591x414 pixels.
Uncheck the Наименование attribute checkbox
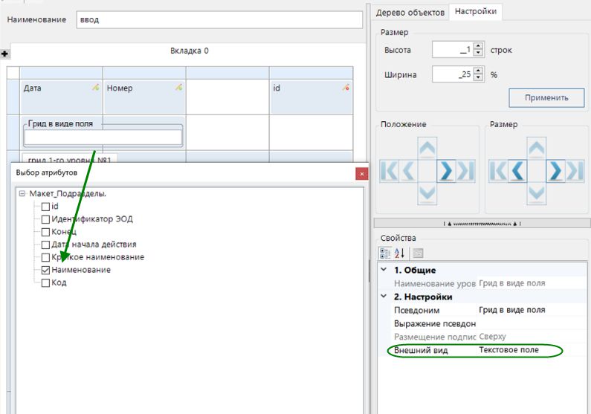pyautogui.click(x=45, y=270)
